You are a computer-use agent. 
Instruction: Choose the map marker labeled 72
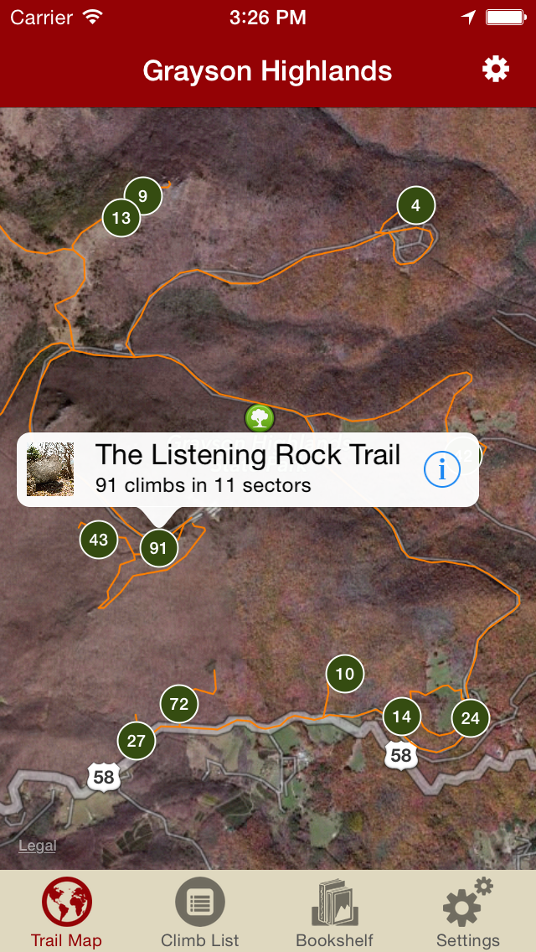pos(179,704)
